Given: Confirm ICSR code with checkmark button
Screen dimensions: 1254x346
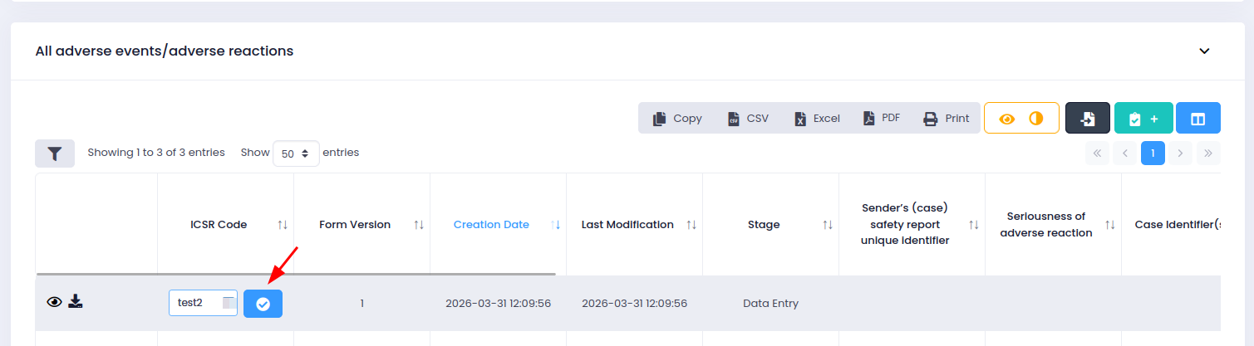Looking at the screenshot, I should click(x=263, y=304).
